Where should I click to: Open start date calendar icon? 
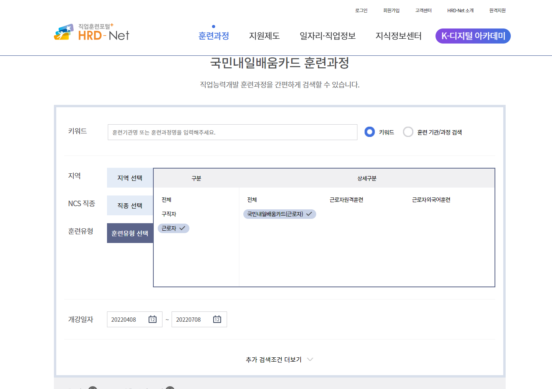153,319
